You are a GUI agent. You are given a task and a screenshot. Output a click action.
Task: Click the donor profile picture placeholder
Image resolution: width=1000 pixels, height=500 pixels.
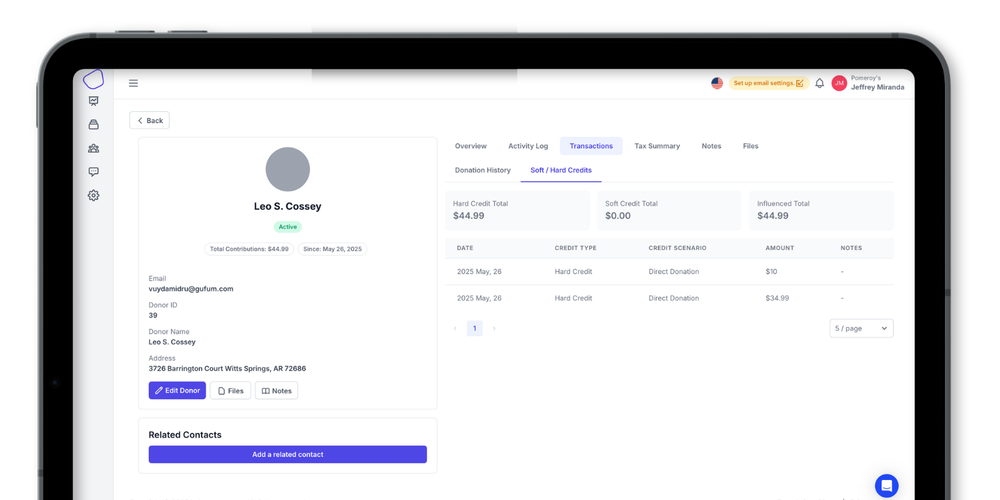point(287,169)
